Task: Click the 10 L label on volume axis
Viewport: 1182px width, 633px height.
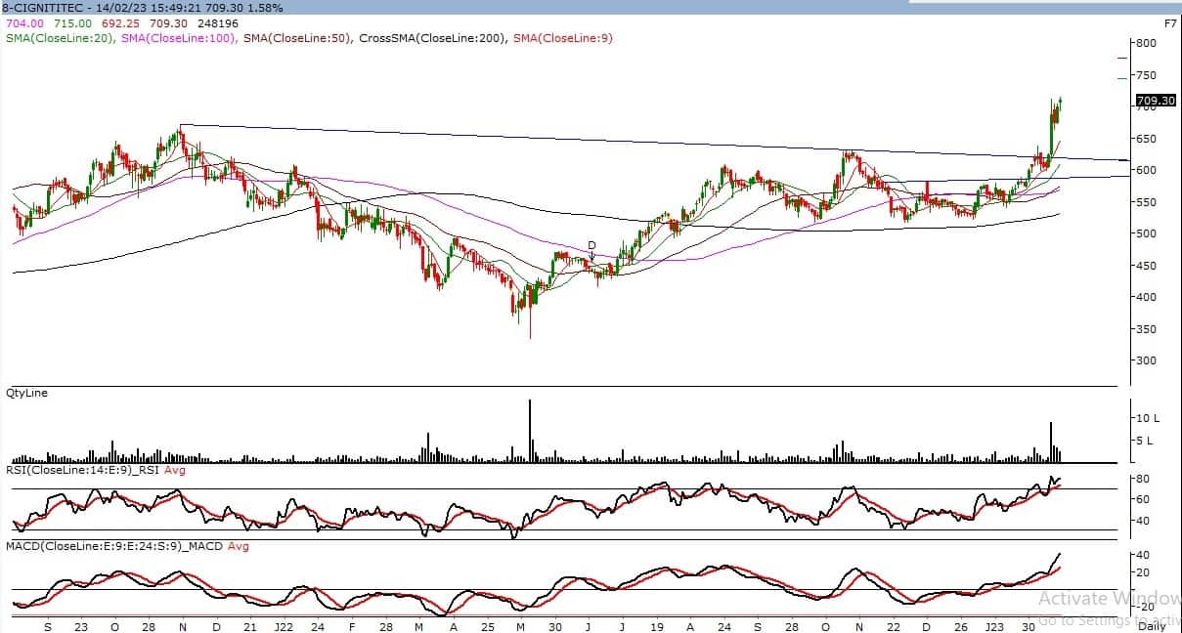Action: (x=1146, y=418)
